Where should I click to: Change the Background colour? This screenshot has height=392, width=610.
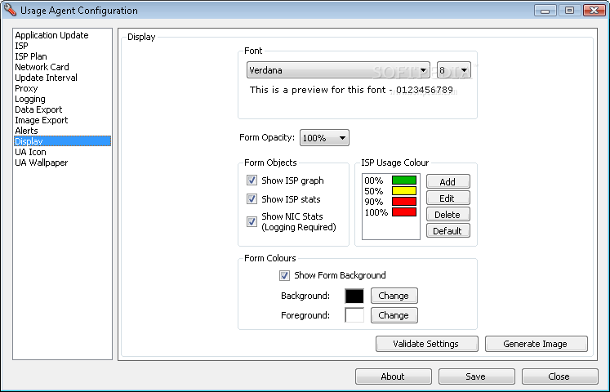[394, 296]
